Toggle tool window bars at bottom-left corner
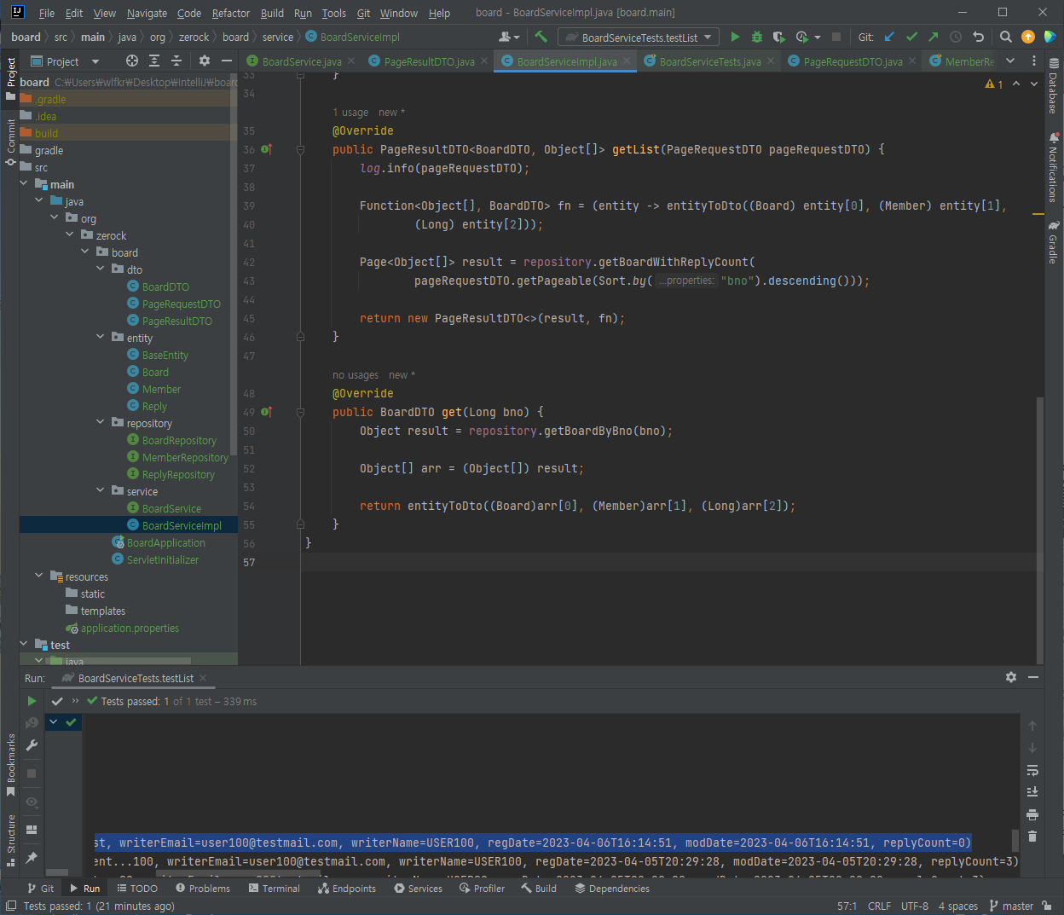Viewport: 1064px width, 915px height. (11, 906)
